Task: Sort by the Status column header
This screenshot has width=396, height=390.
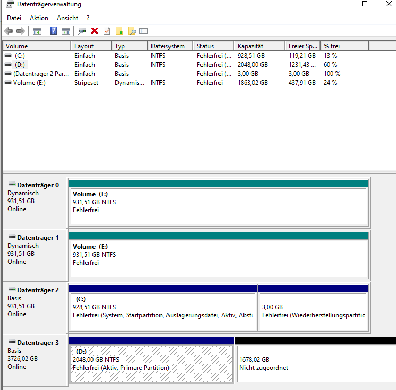Action: click(x=214, y=46)
